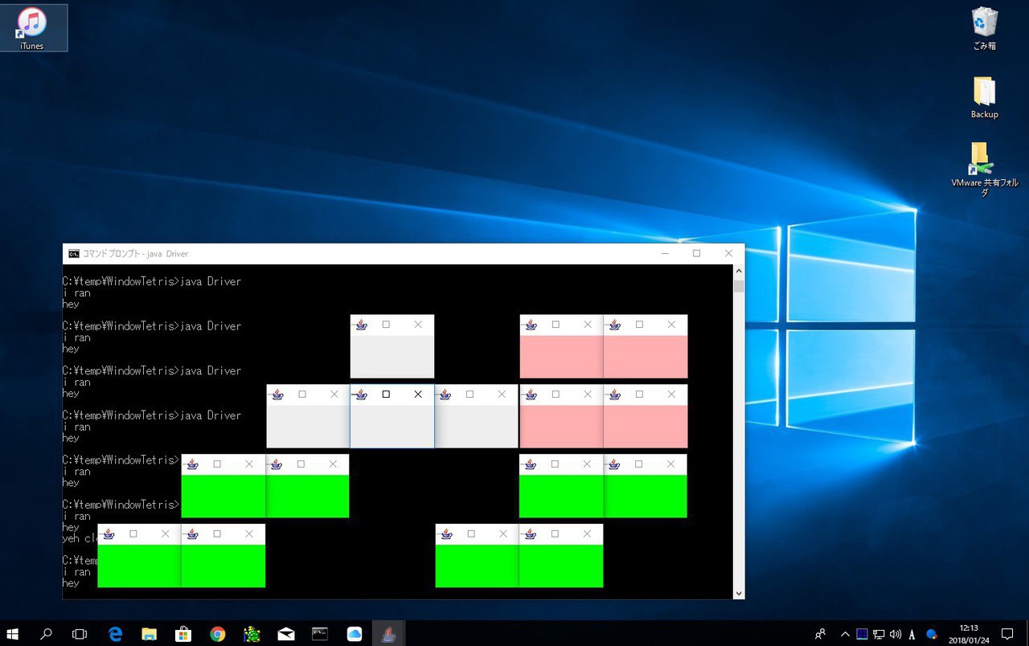Open command prompt window system menu icon
Viewport: 1029px width, 646px height.
pyautogui.click(x=74, y=254)
